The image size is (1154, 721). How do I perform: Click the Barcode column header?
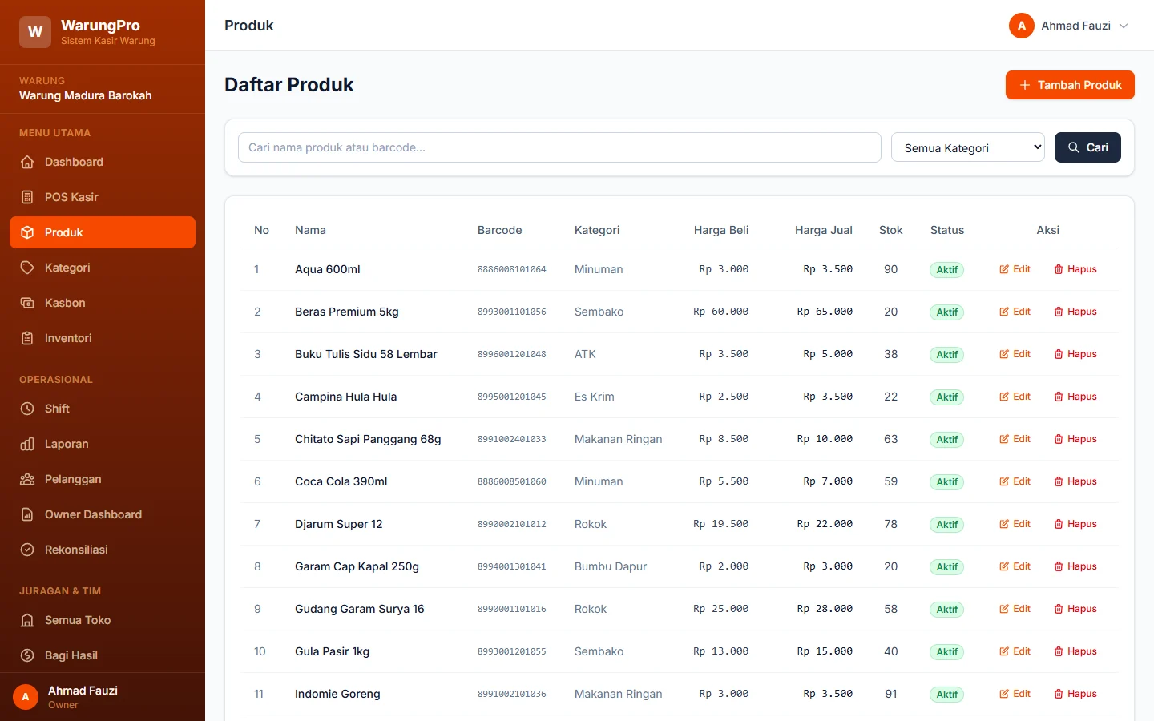[499, 230]
